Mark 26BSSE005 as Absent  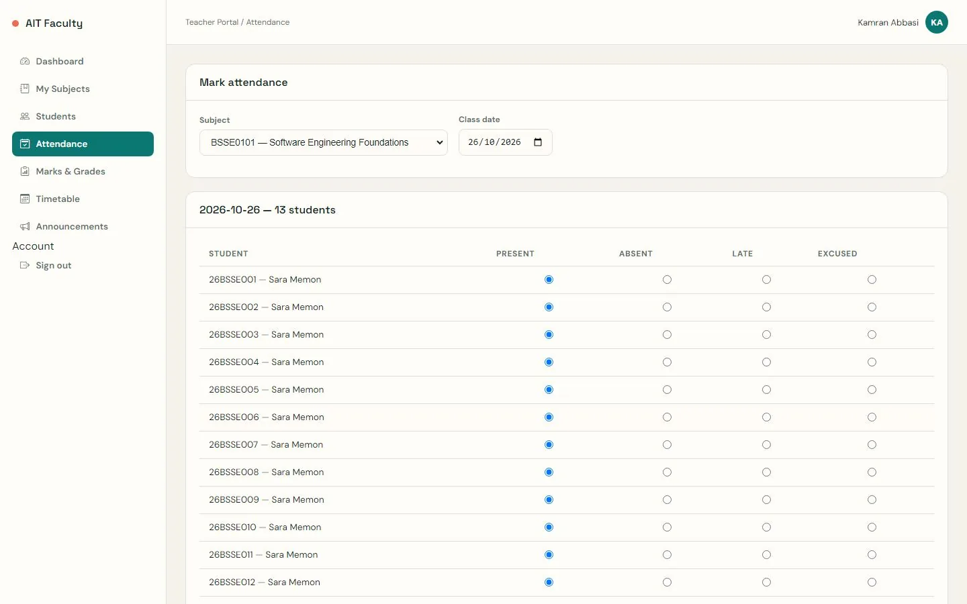[667, 390]
